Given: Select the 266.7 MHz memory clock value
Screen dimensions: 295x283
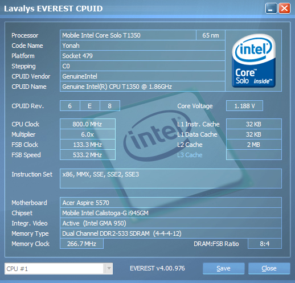Looking at the screenshot, I should [x=81, y=244].
